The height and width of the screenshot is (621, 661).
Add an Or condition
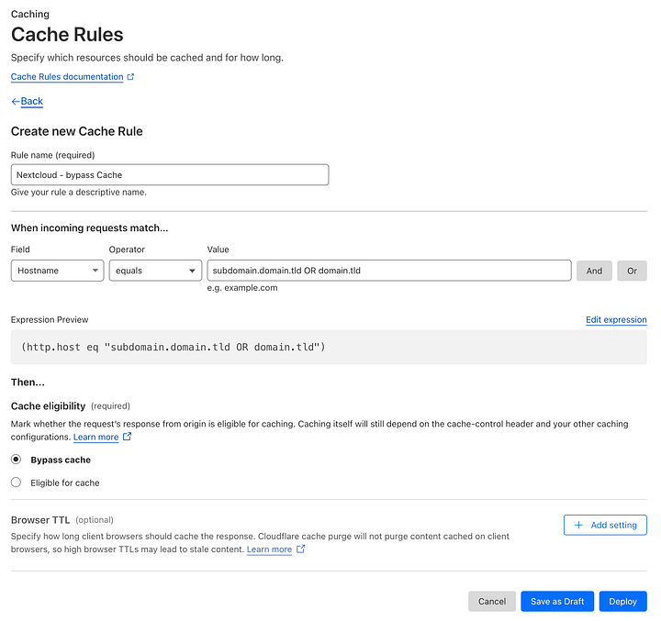[632, 271]
